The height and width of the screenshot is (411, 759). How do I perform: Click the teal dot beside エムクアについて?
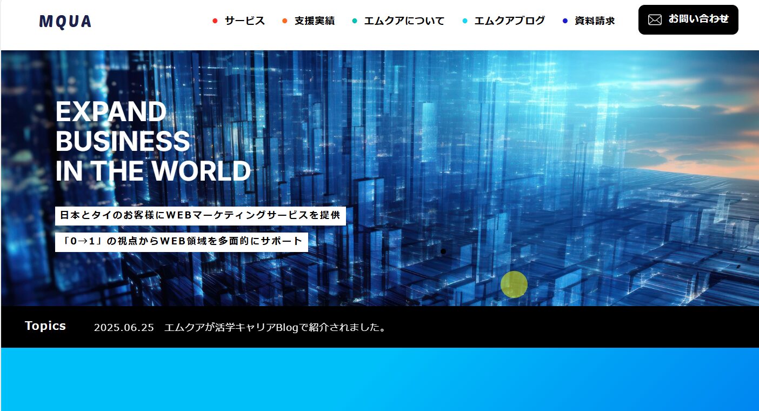(355, 21)
